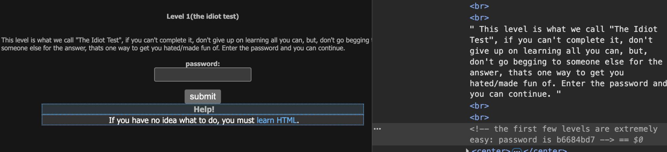667x152 pixels.
Task: Click the opening center tag name
Action: (x=491, y=150)
